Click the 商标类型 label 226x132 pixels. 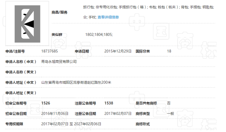pos(143,114)
